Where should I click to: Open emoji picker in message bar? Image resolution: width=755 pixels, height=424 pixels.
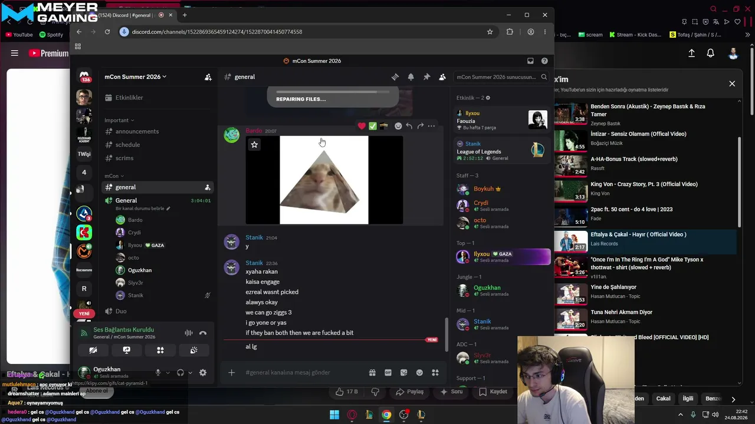pyautogui.click(x=419, y=373)
